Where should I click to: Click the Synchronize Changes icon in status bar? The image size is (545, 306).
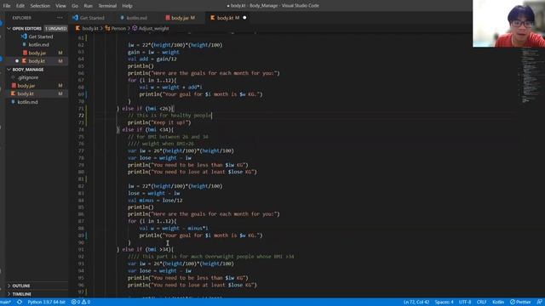point(20,303)
